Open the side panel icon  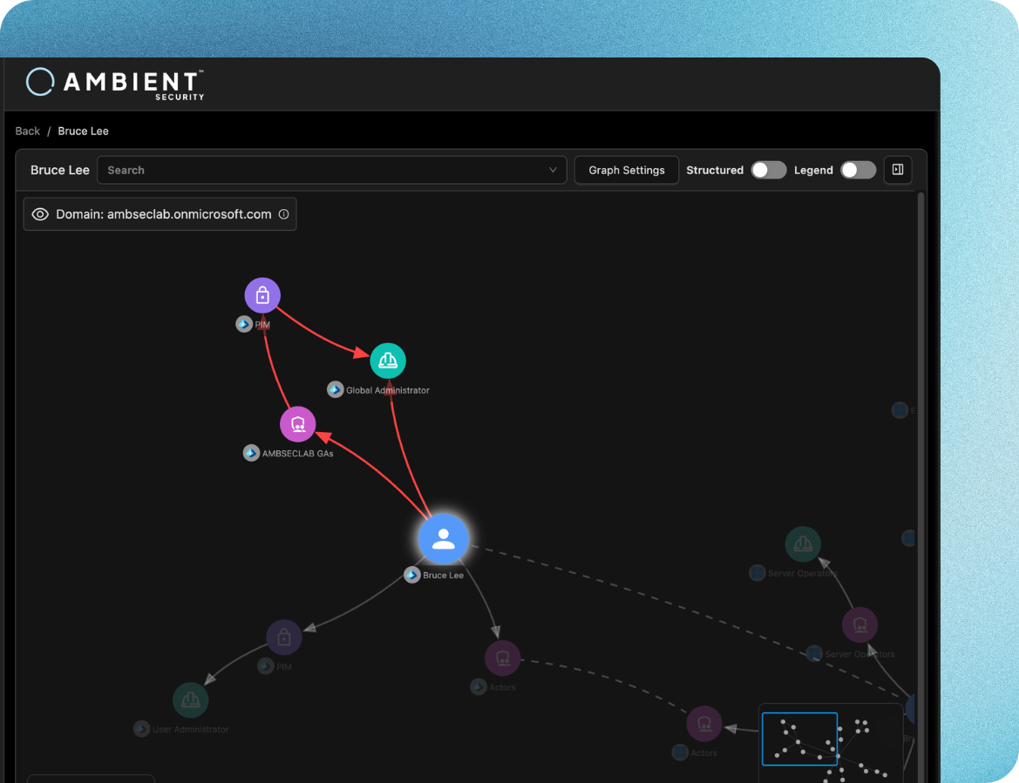coord(898,170)
